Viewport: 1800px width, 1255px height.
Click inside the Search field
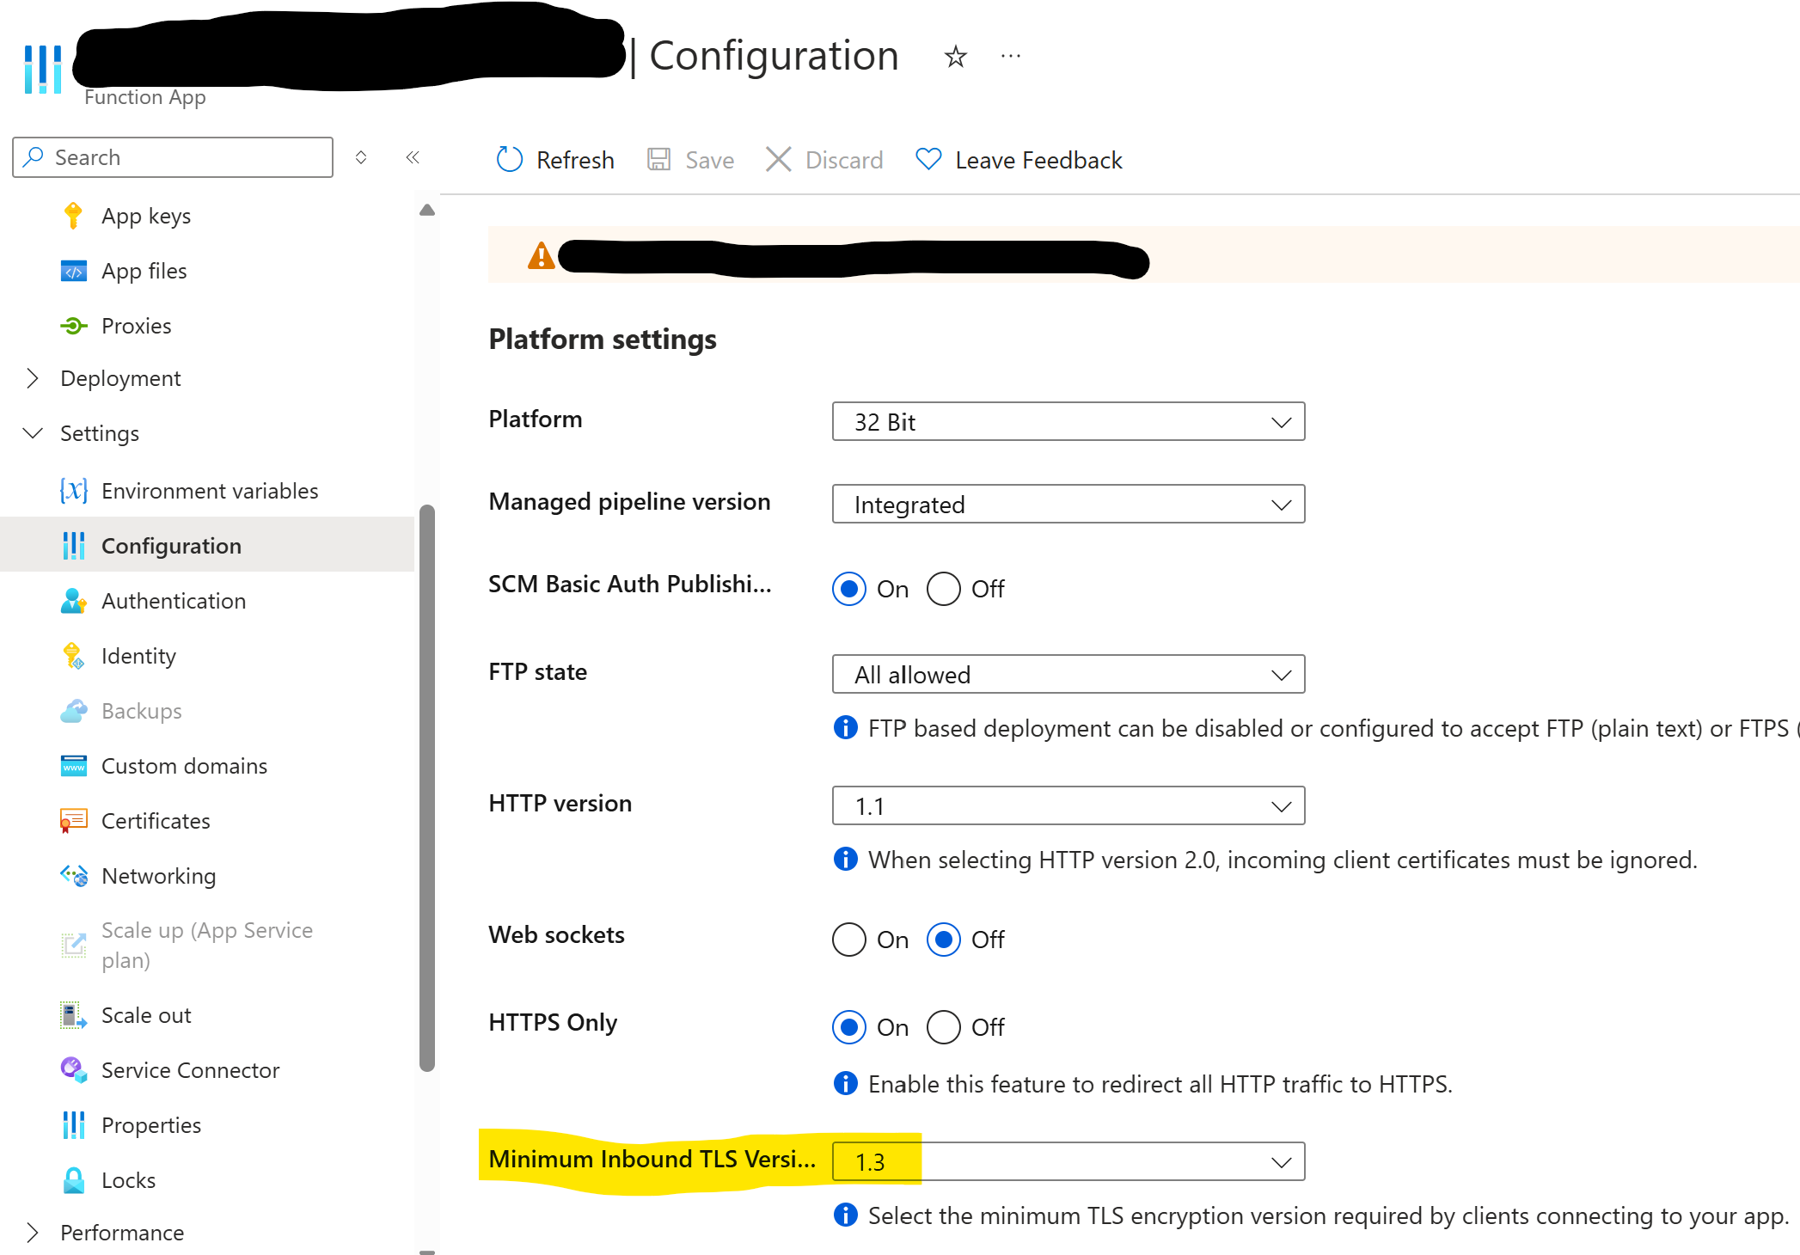tap(172, 157)
